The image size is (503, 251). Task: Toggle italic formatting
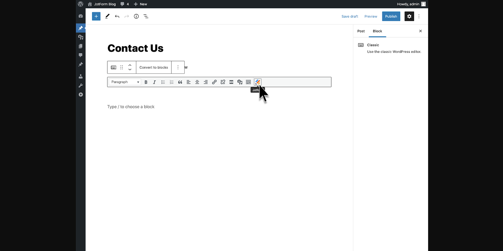154,82
